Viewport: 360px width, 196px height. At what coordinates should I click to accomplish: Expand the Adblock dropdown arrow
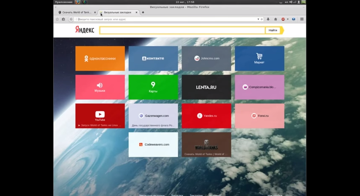[288, 19]
